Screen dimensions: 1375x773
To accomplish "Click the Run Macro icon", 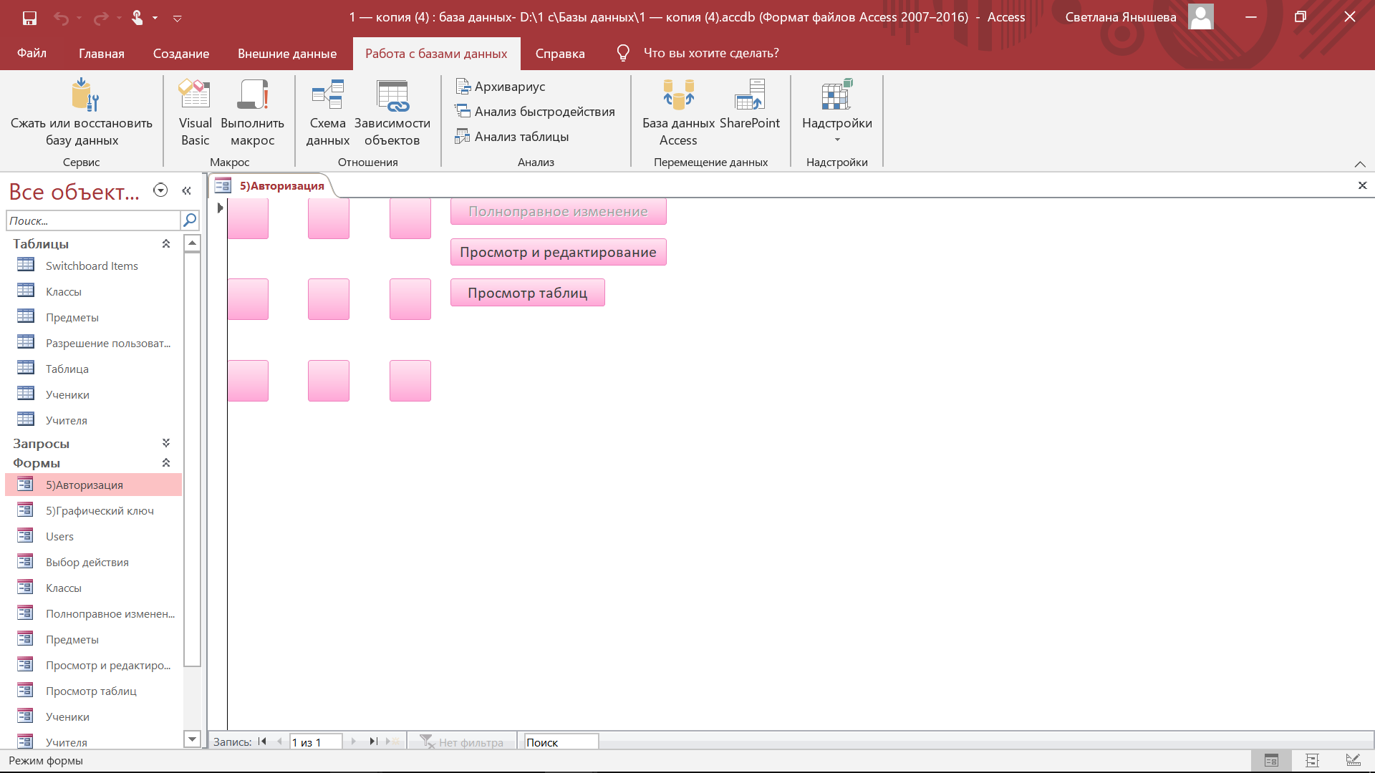I will click(x=252, y=96).
